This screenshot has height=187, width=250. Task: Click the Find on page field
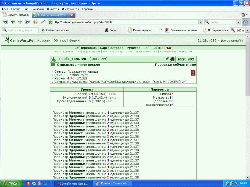[20, 30]
